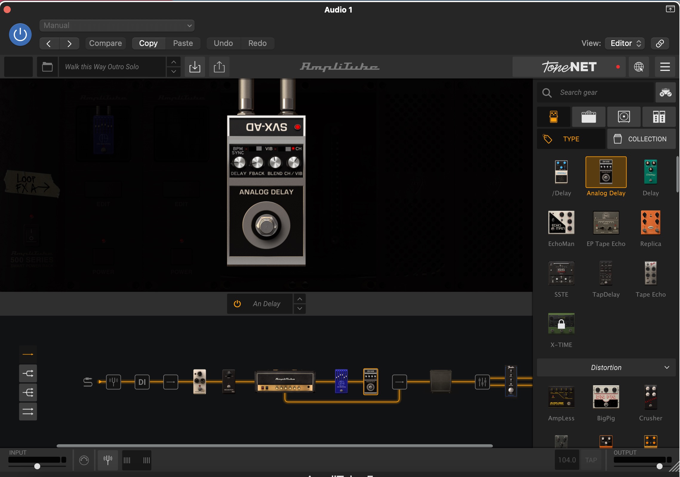Viewport: 680px width, 477px height.
Task: Click the Undo button
Action: 223,44
